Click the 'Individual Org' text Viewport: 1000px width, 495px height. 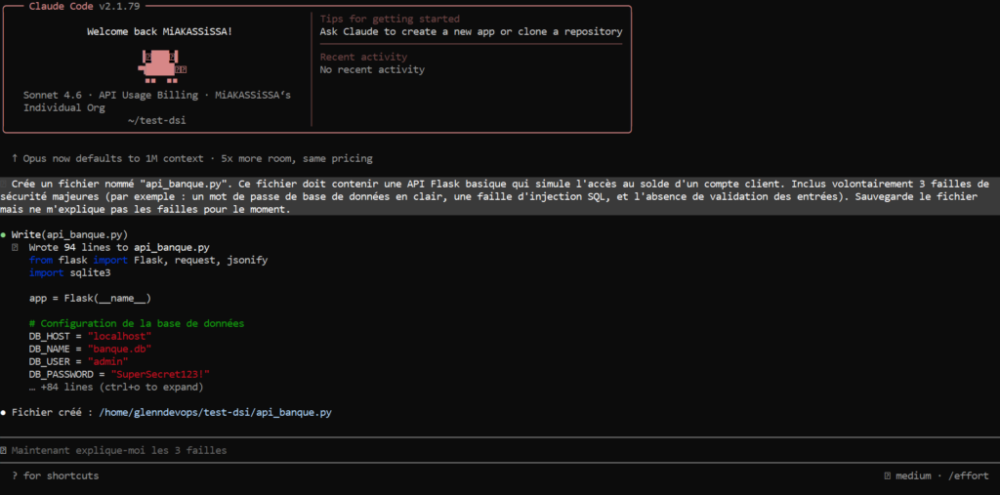[x=64, y=107]
